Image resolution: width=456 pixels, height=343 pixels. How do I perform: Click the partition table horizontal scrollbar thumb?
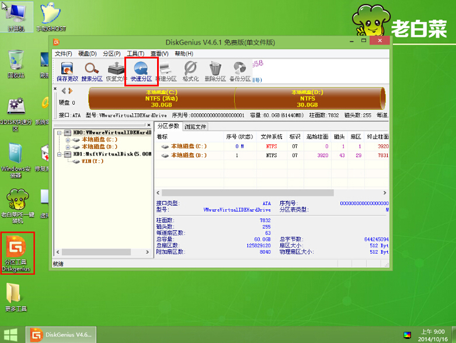248,193
